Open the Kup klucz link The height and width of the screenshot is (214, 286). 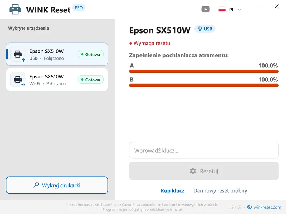click(173, 190)
